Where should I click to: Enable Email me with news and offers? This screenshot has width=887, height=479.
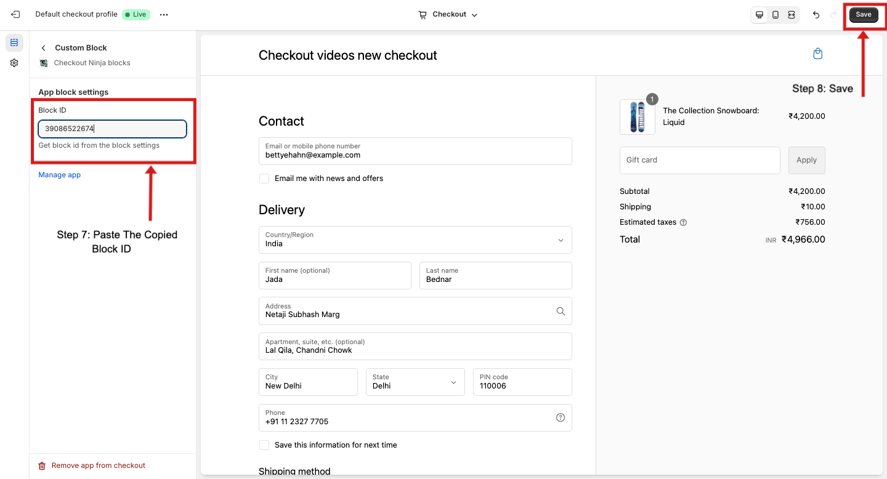click(x=264, y=179)
